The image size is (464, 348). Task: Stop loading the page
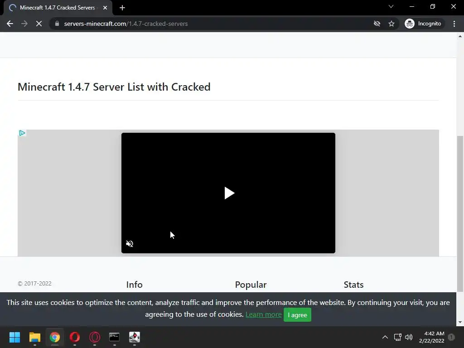pyautogui.click(x=39, y=24)
